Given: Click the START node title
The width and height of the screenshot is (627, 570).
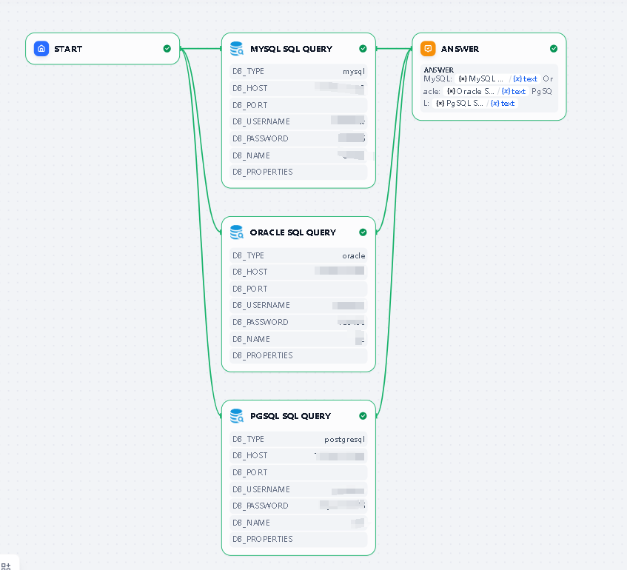Looking at the screenshot, I should [68, 49].
